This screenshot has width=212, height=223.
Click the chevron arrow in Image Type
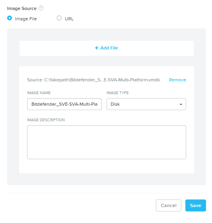[181, 104]
